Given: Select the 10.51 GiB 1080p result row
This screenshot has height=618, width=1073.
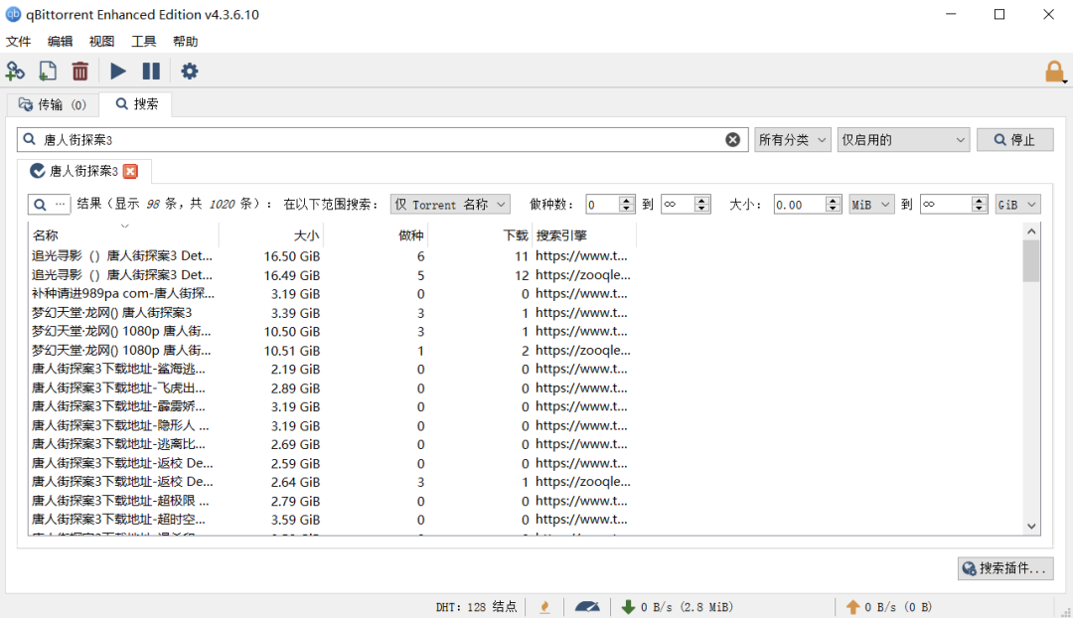Looking at the screenshot, I should (332, 351).
